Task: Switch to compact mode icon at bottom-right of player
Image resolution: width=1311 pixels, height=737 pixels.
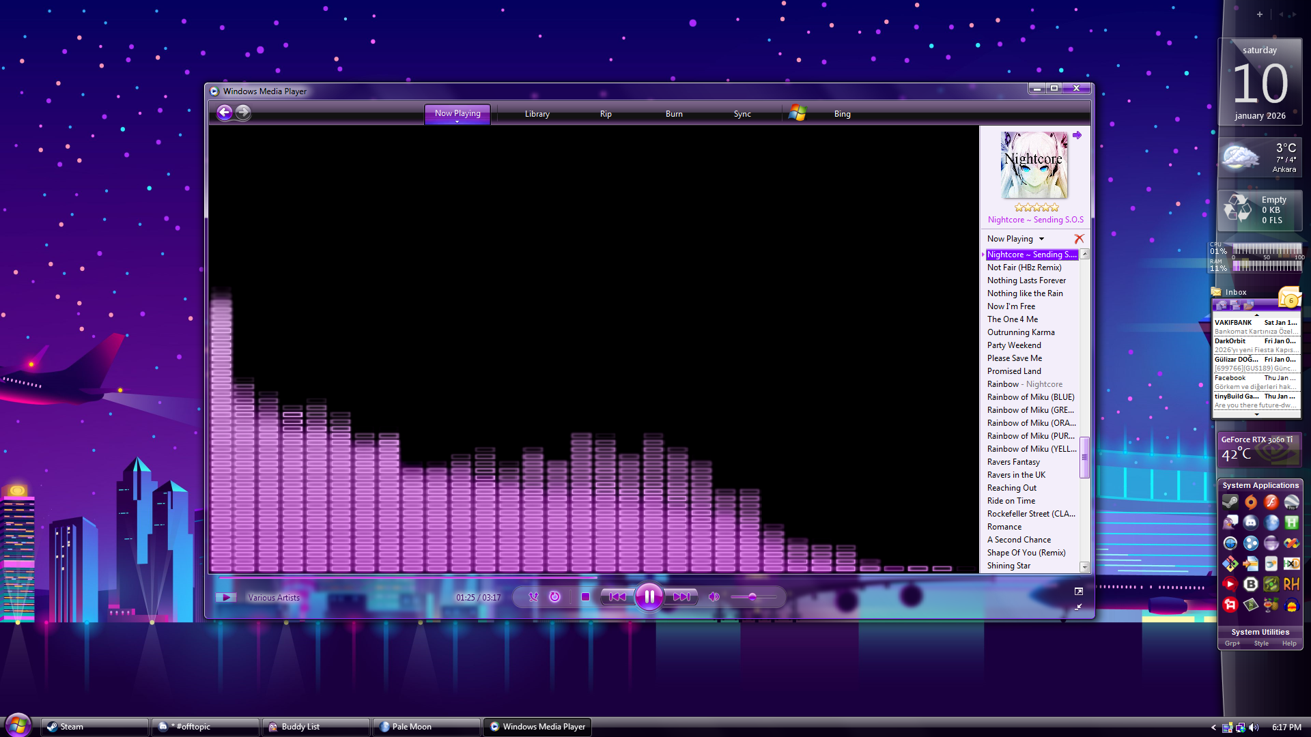Action: [1078, 607]
